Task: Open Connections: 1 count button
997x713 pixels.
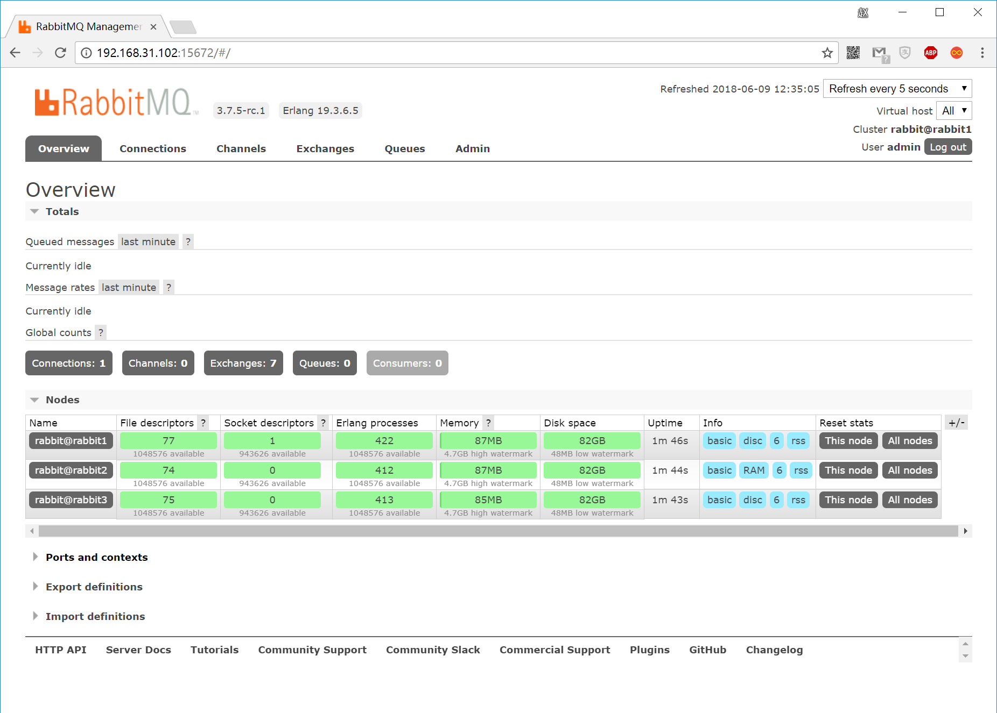Action: (x=69, y=363)
